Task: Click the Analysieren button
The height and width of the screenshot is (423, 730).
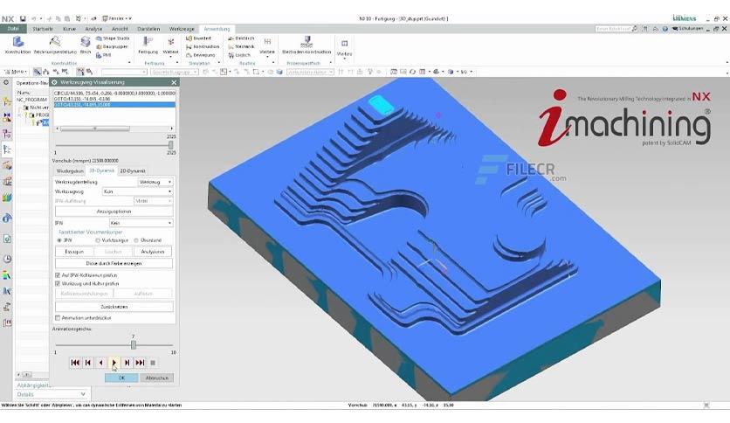Action: click(153, 252)
